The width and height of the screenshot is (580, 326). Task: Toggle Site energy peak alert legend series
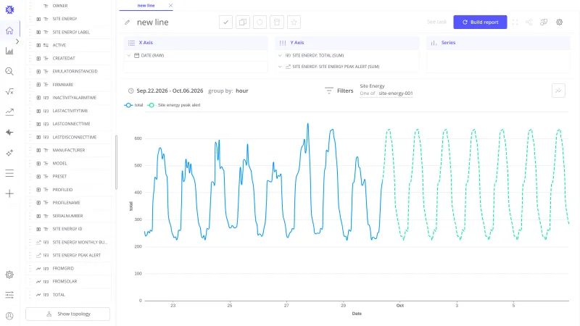pyautogui.click(x=173, y=105)
